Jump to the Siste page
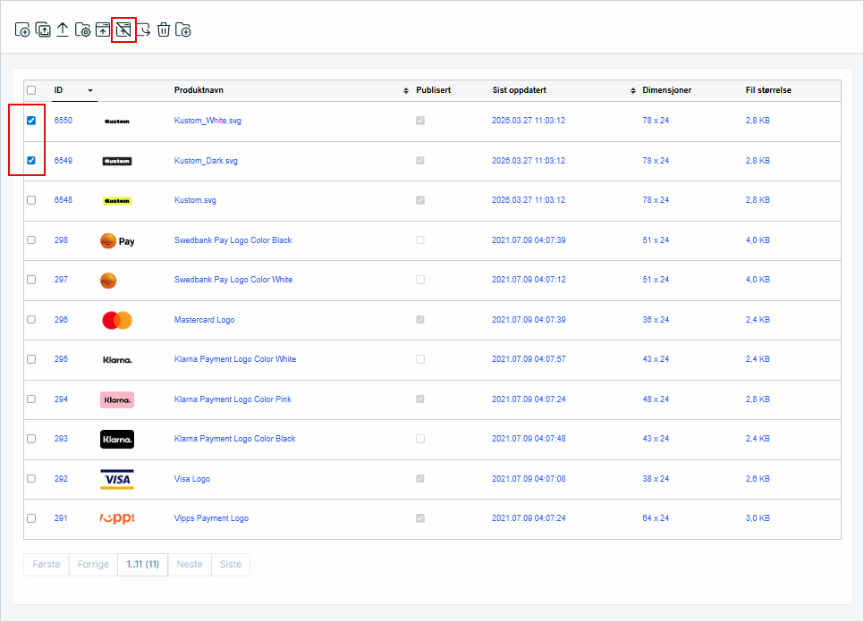Screen dimensions: 864x622 pos(231,564)
